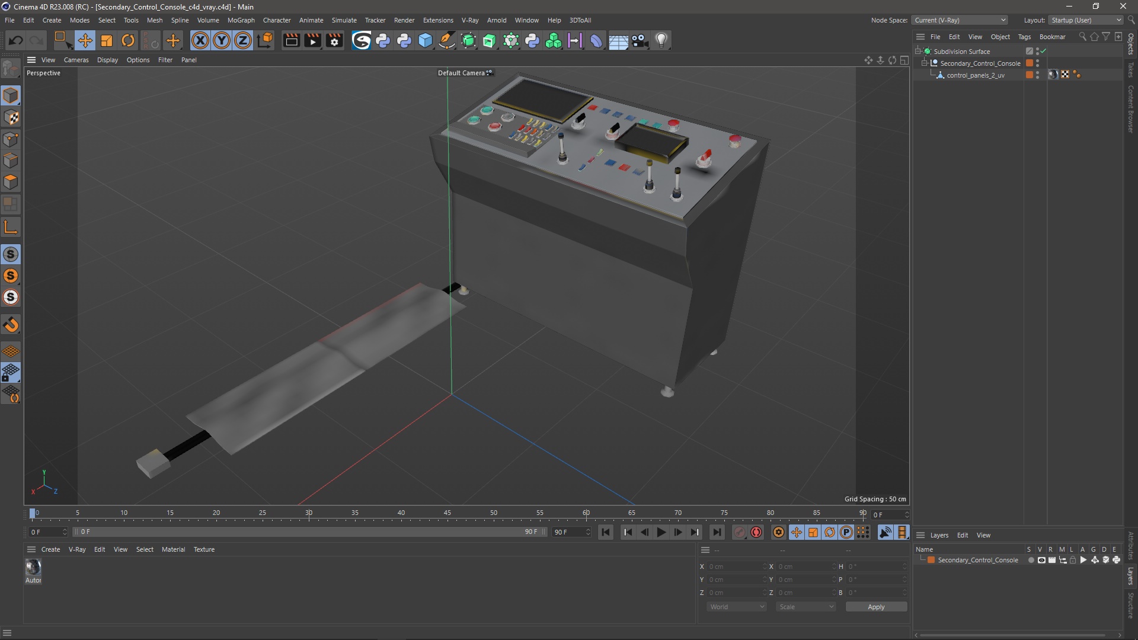Click the Apply button
1138x640 pixels.
click(x=876, y=607)
